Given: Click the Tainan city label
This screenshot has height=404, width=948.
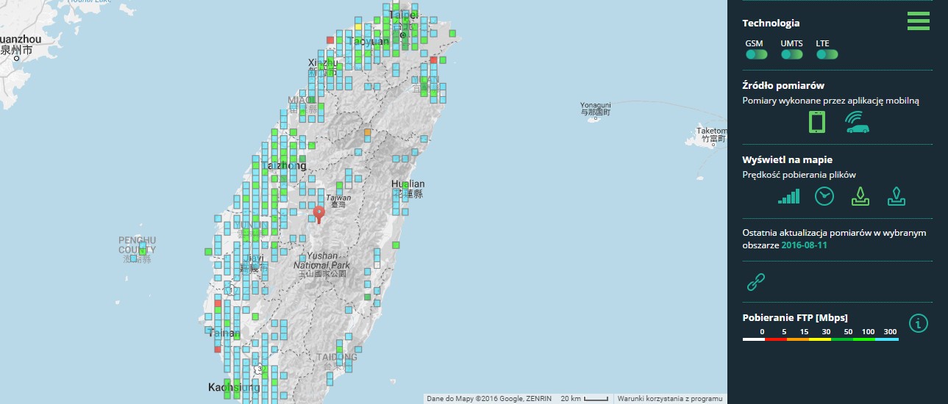Looking at the screenshot, I should (x=224, y=333).
